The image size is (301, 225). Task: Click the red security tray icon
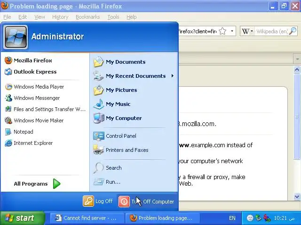point(267,217)
